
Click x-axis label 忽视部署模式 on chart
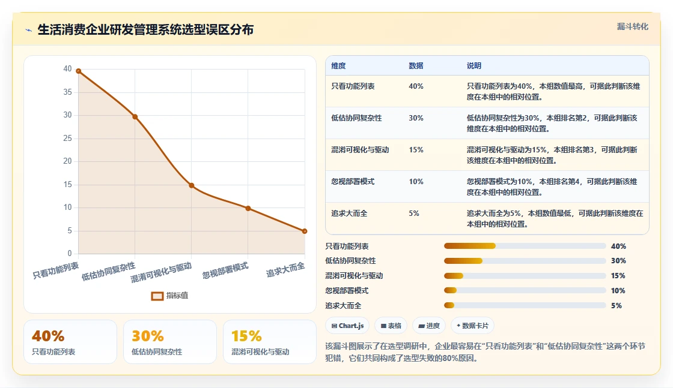point(225,270)
